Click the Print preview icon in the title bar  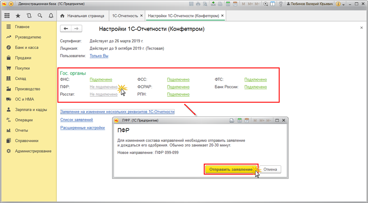(x=205, y=4)
